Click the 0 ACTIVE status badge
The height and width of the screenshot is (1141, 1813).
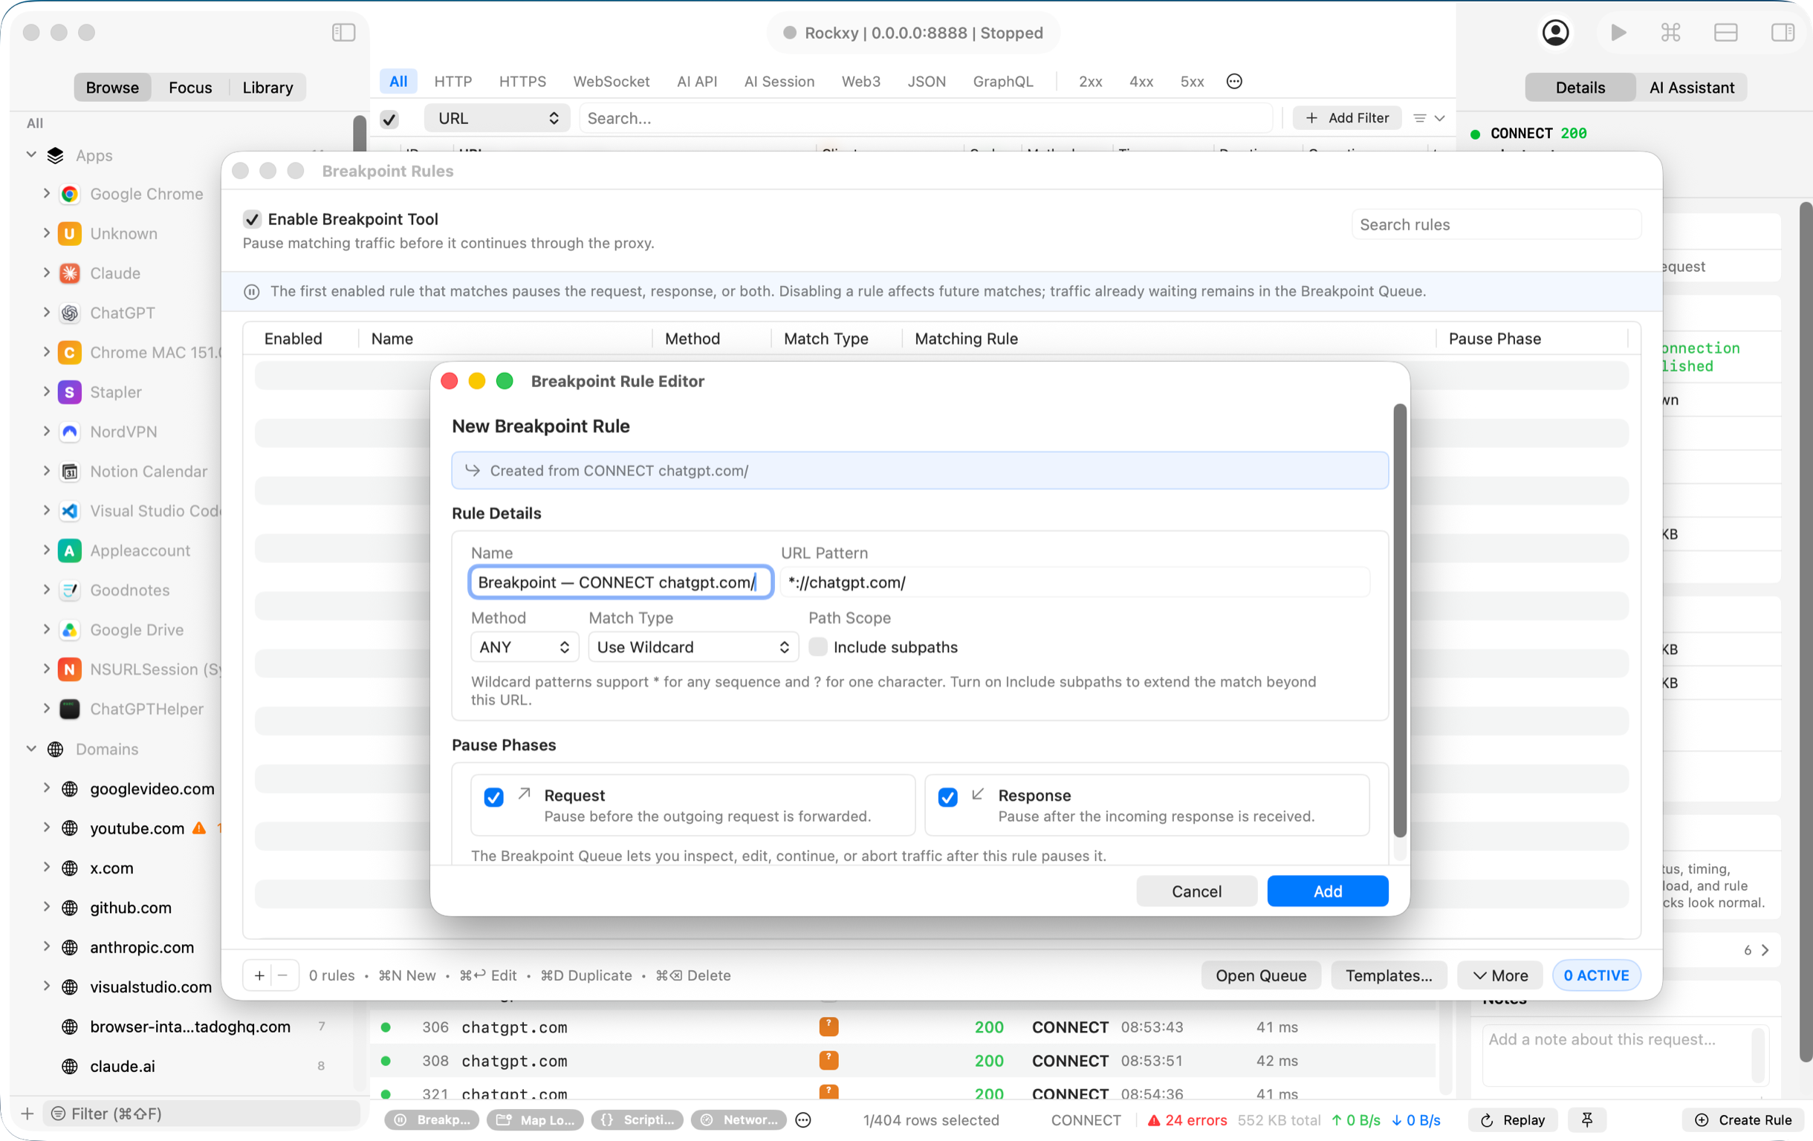pos(1595,975)
